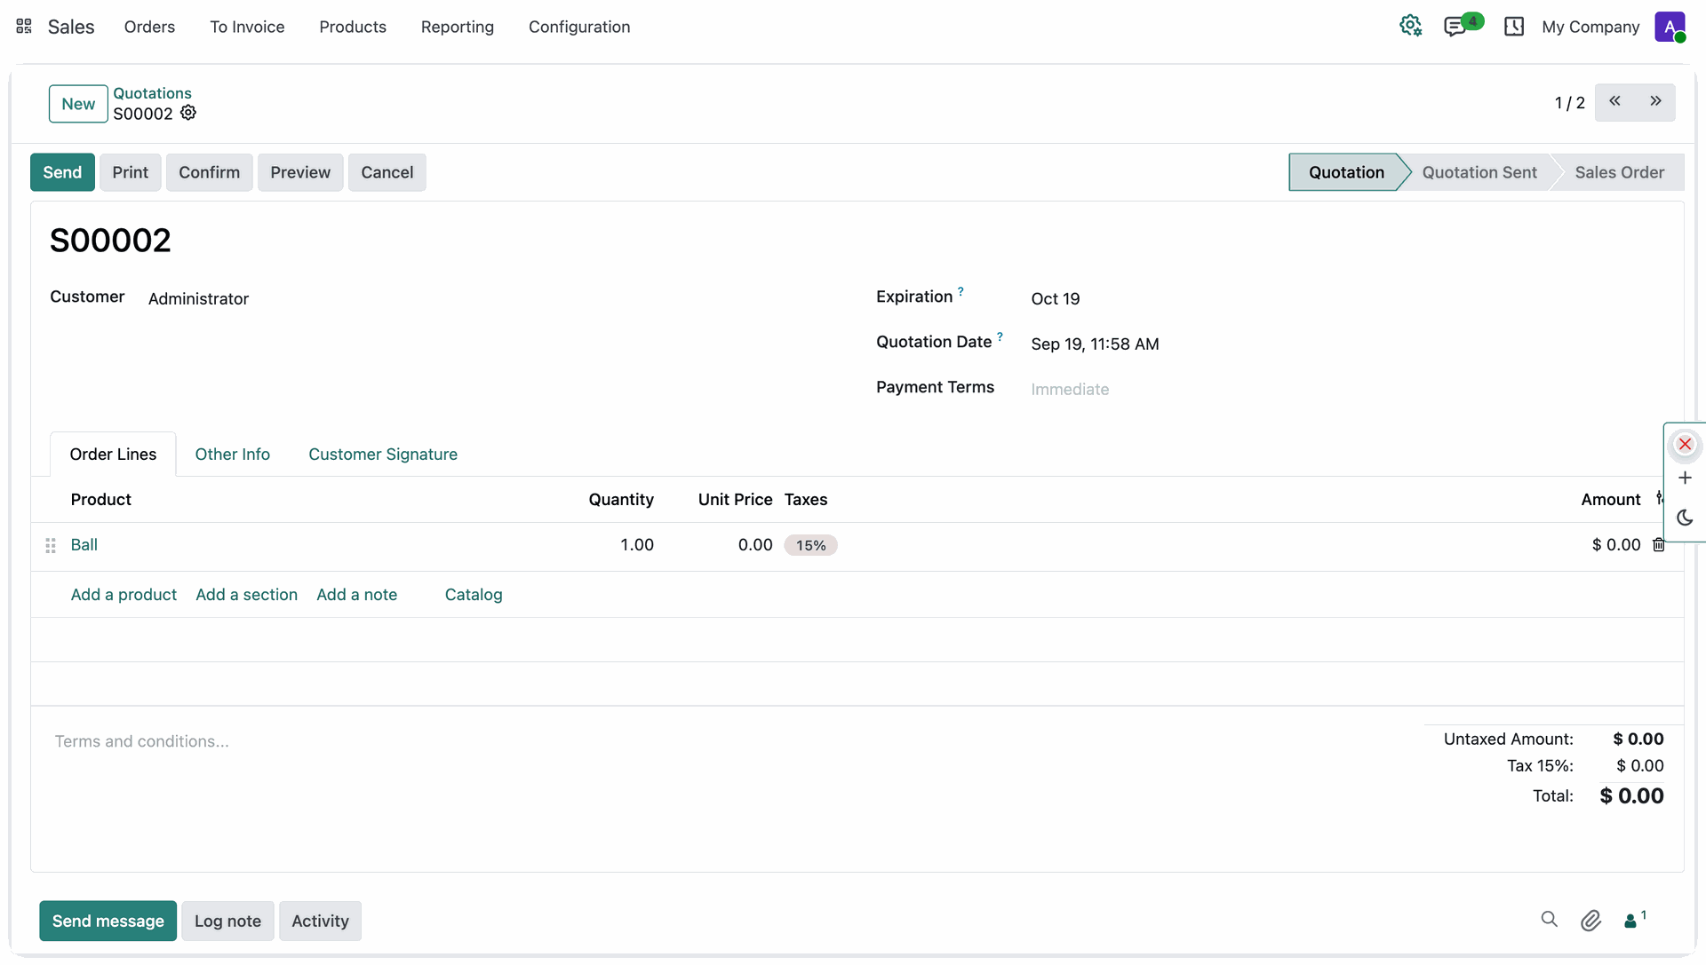Open the optional columns adjuster

(x=1660, y=499)
